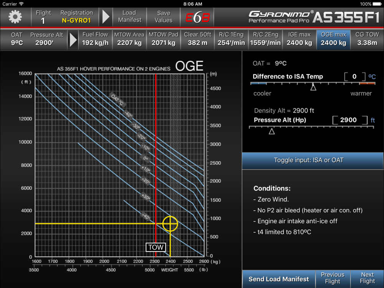
Task: Switch to R/C 2Eng tab
Action: [x=265, y=39]
